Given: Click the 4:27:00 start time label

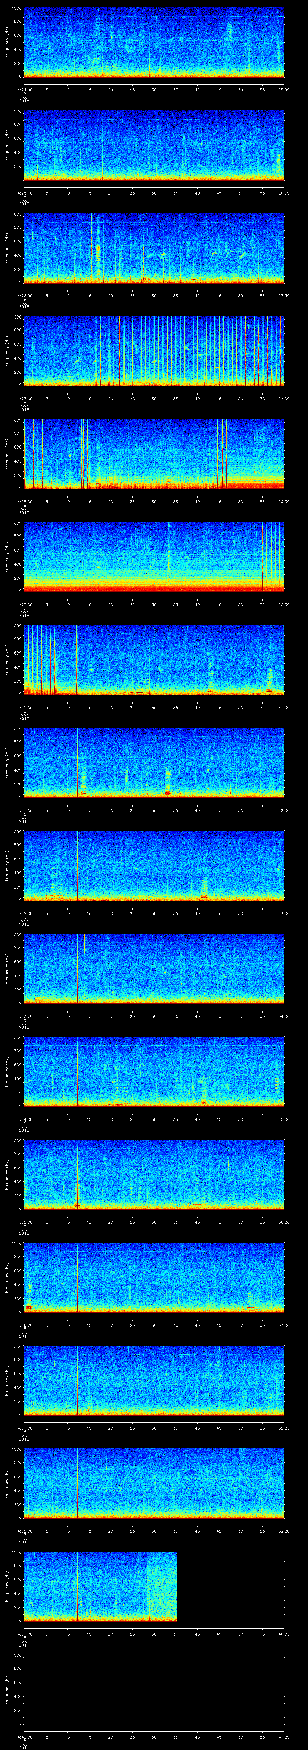Looking at the screenshot, I should click(x=24, y=399).
